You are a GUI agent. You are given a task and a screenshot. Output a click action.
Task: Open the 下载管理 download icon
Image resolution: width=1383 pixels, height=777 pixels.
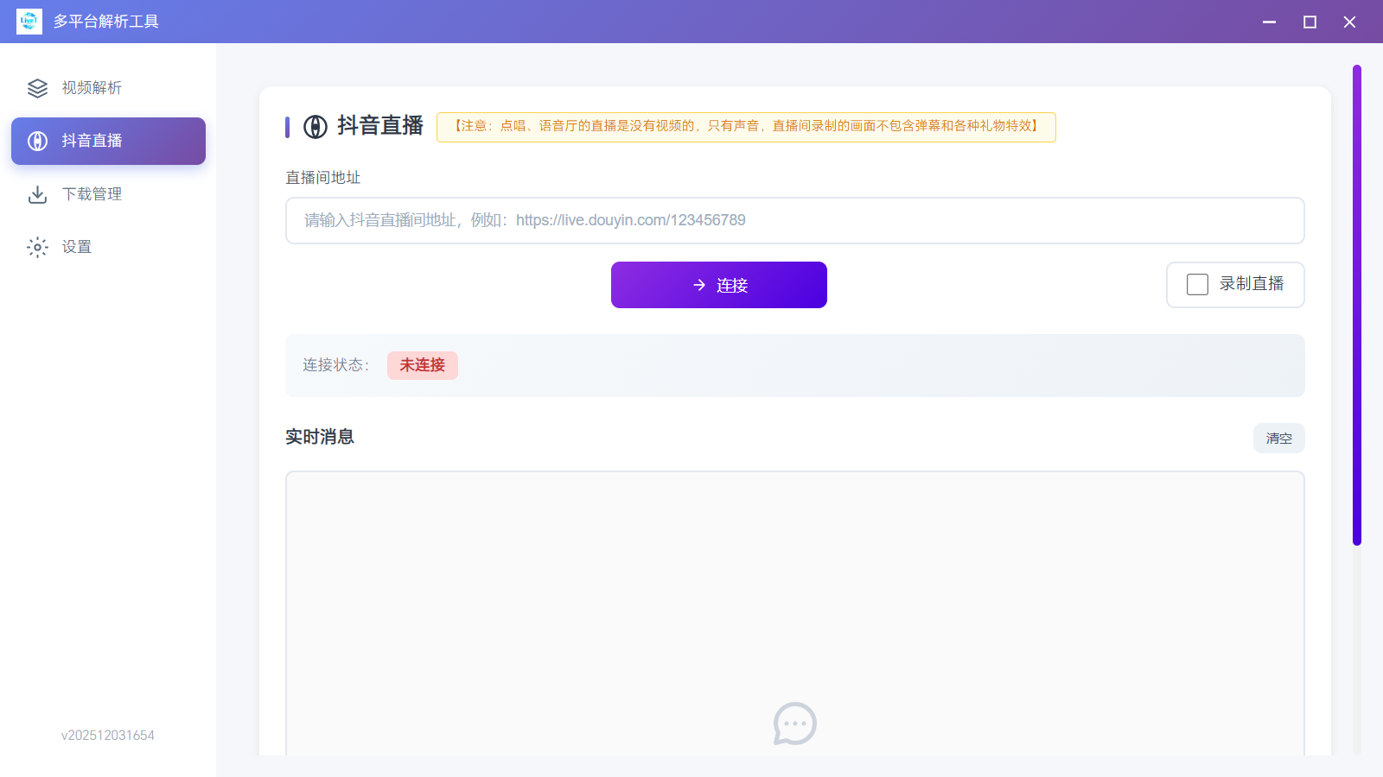[36, 193]
